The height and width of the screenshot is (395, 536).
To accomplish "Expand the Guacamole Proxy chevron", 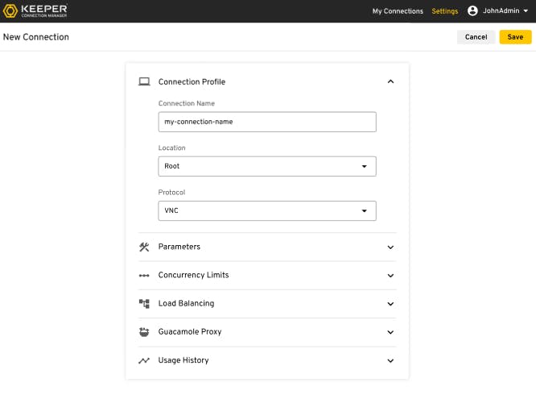I will [x=390, y=332].
